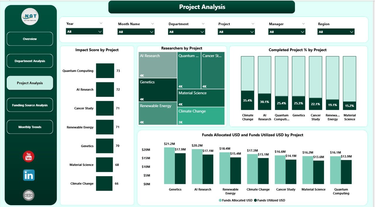This screenshot has height=207, width=375.
Task: Expand the Region slicer dropdown
Action: coord(336,31)
